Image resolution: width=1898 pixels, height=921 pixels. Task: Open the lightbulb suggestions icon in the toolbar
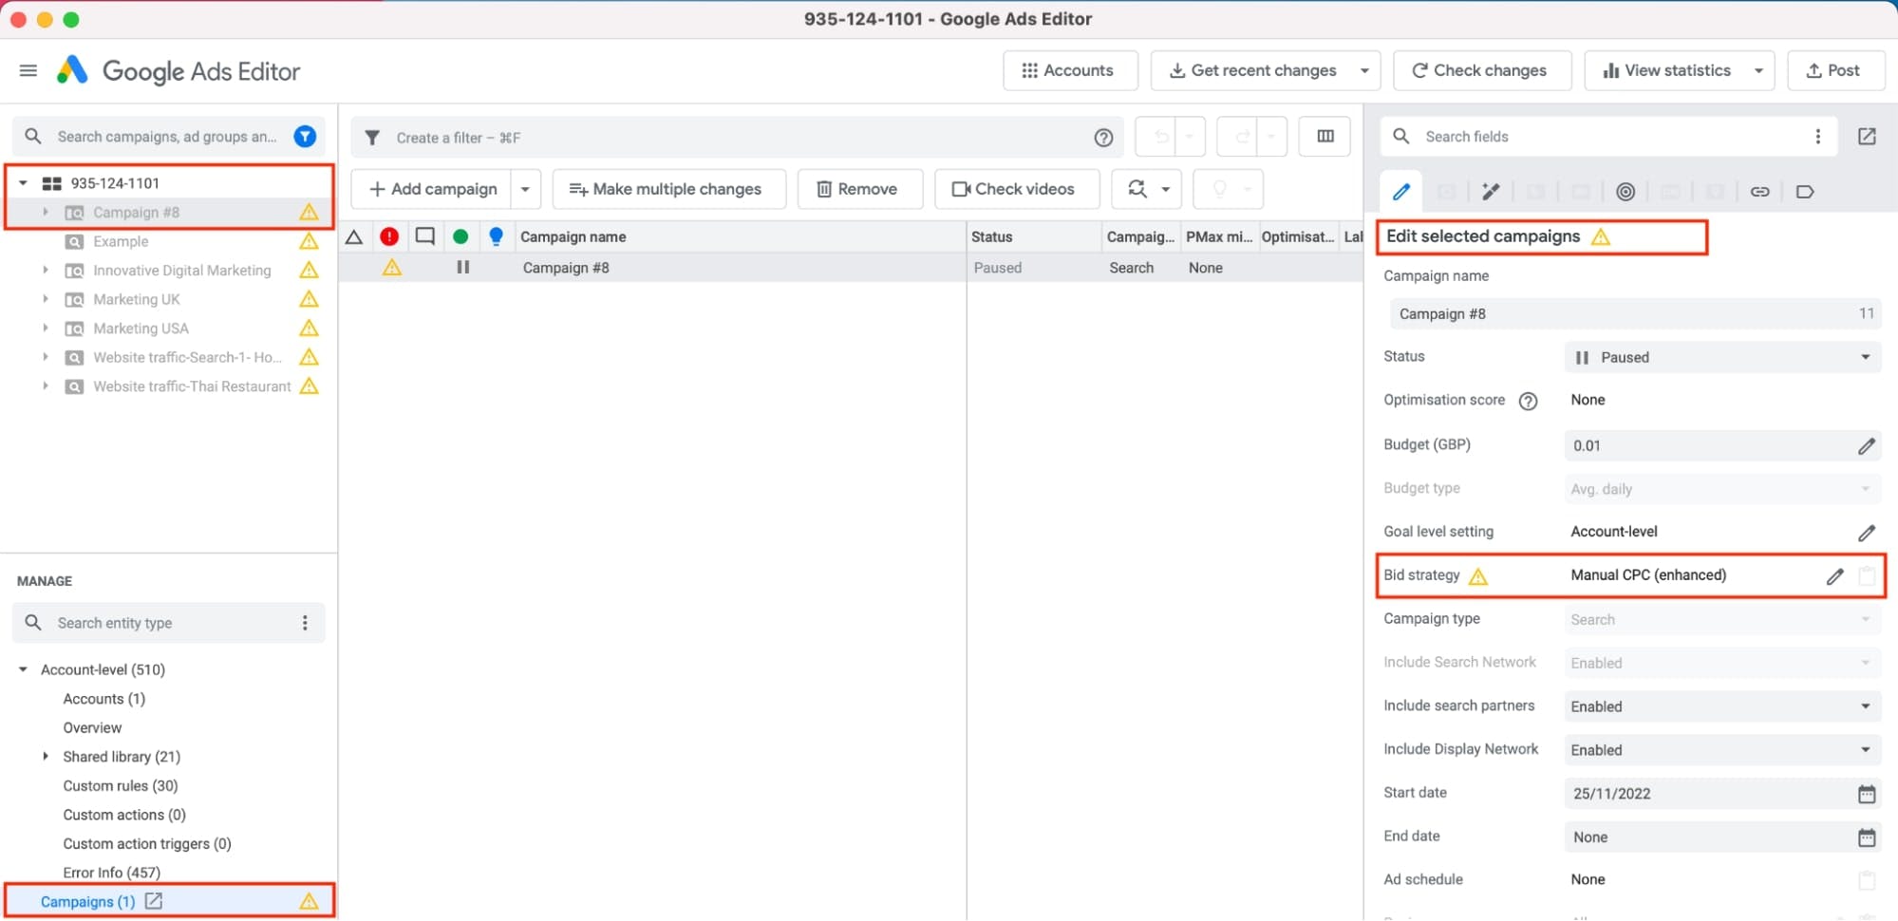(1219, 189)
